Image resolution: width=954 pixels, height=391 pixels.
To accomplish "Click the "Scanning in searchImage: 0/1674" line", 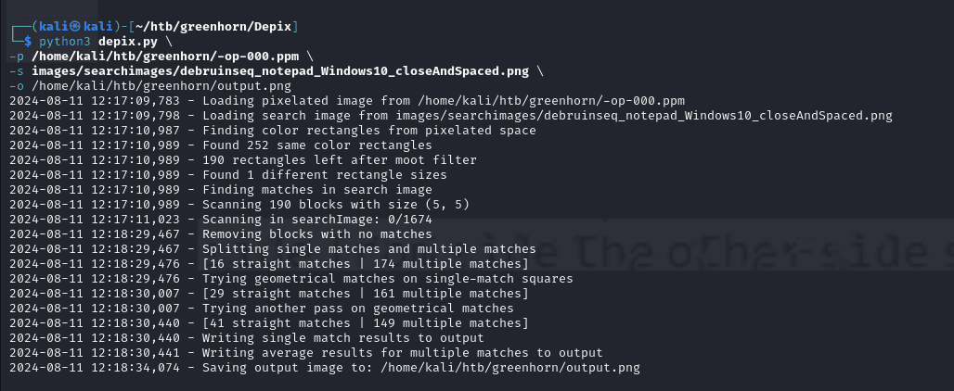I will pyautogui.click(x=317, y=220).
